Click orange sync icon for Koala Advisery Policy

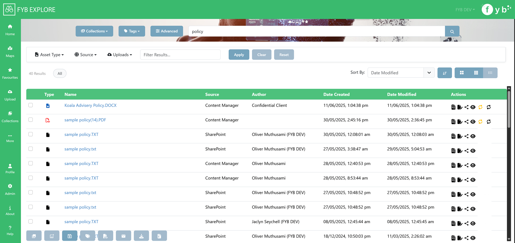(x=481, y=107)
